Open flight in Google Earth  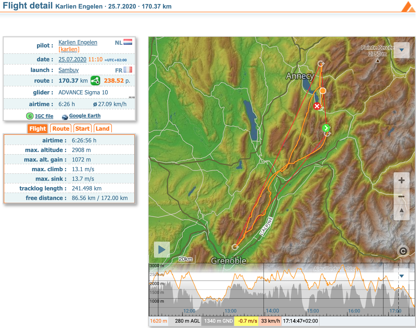(x=85, y=116)
